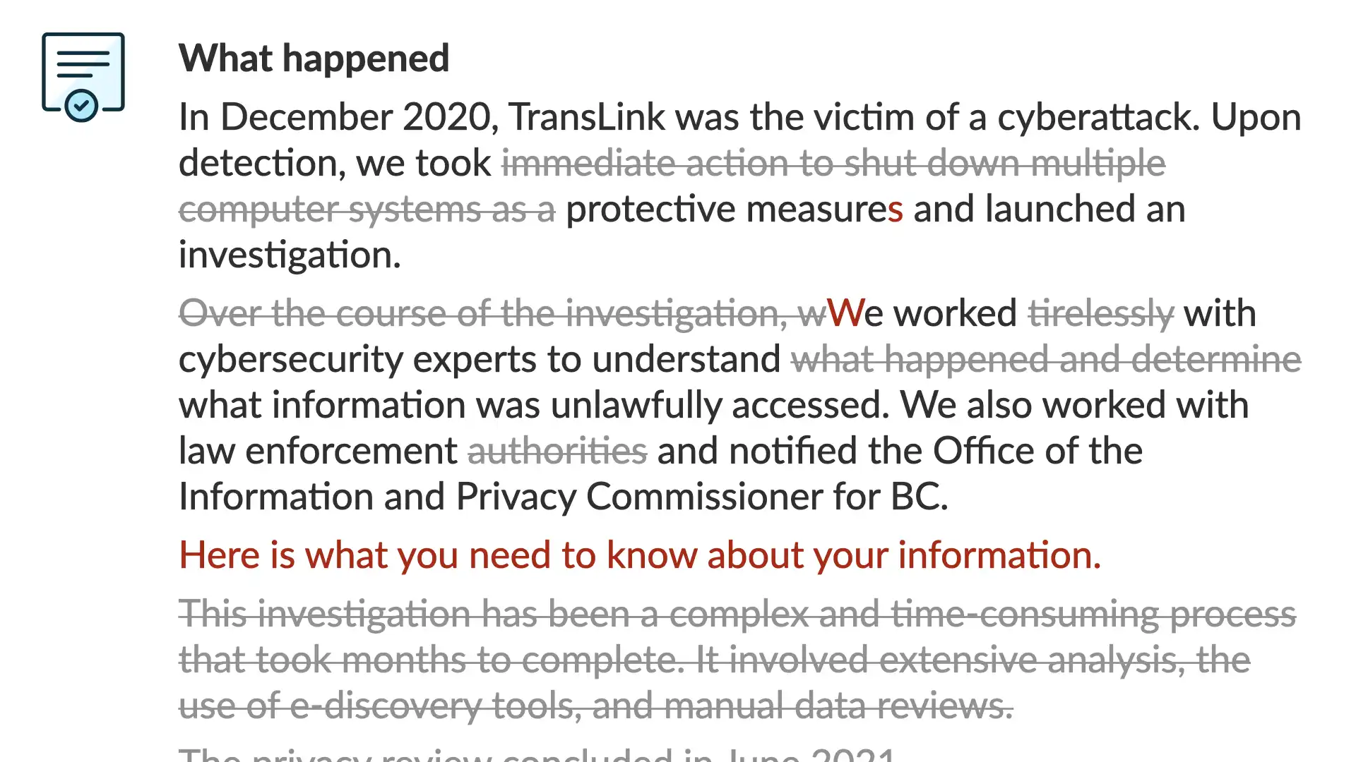The height and width of the screenshot is (762, 1356).
Task: Click the words "cybersecurity experts"
Action: coord(361,359)
